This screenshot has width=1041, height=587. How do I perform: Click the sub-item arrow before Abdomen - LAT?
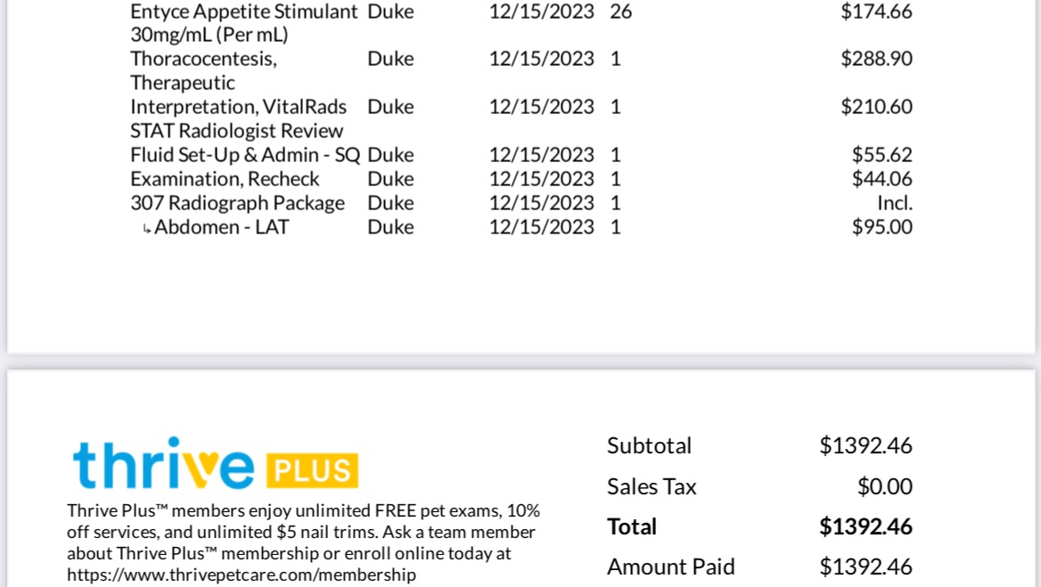tap(147, 229)
